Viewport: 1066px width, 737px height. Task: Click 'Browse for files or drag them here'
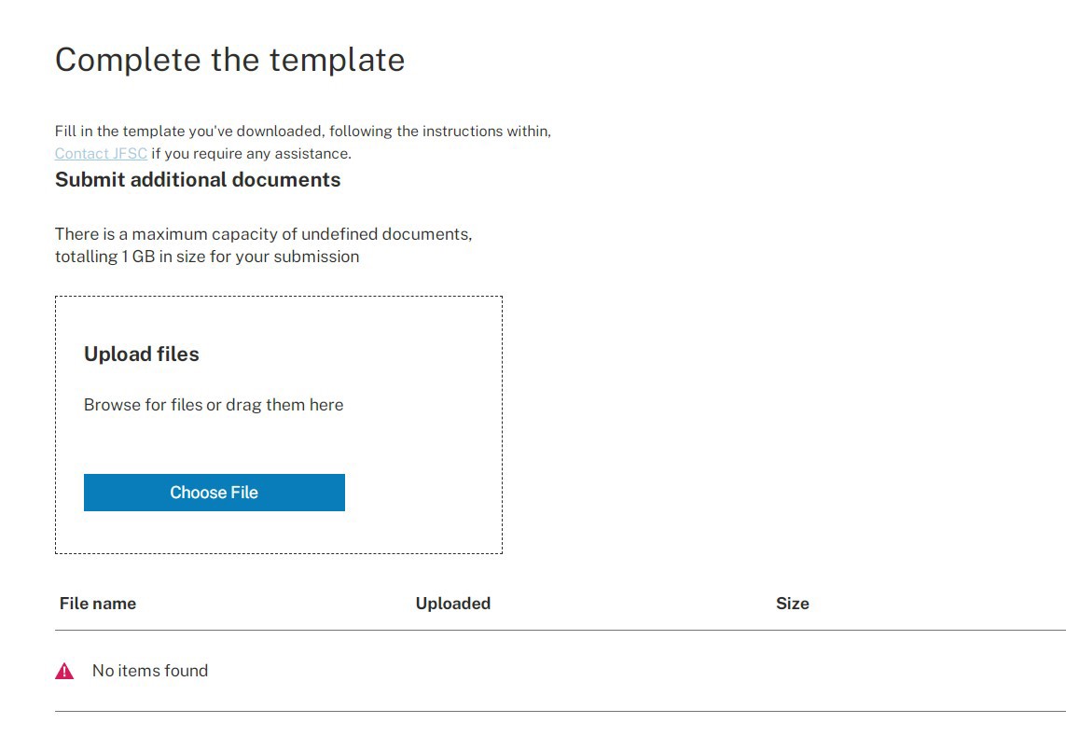[214, 405]
